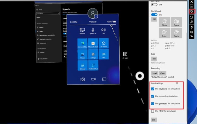Open the Calendar tile

pos(82,65)
